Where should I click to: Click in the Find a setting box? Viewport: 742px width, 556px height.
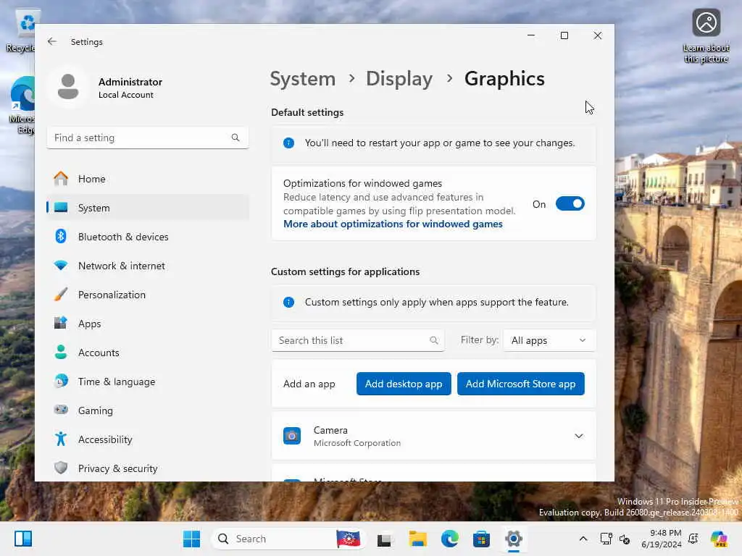148,138
